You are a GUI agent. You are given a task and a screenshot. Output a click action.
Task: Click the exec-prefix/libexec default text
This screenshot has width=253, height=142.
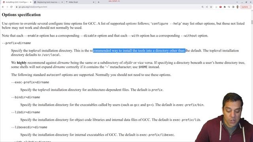point(157,135)
